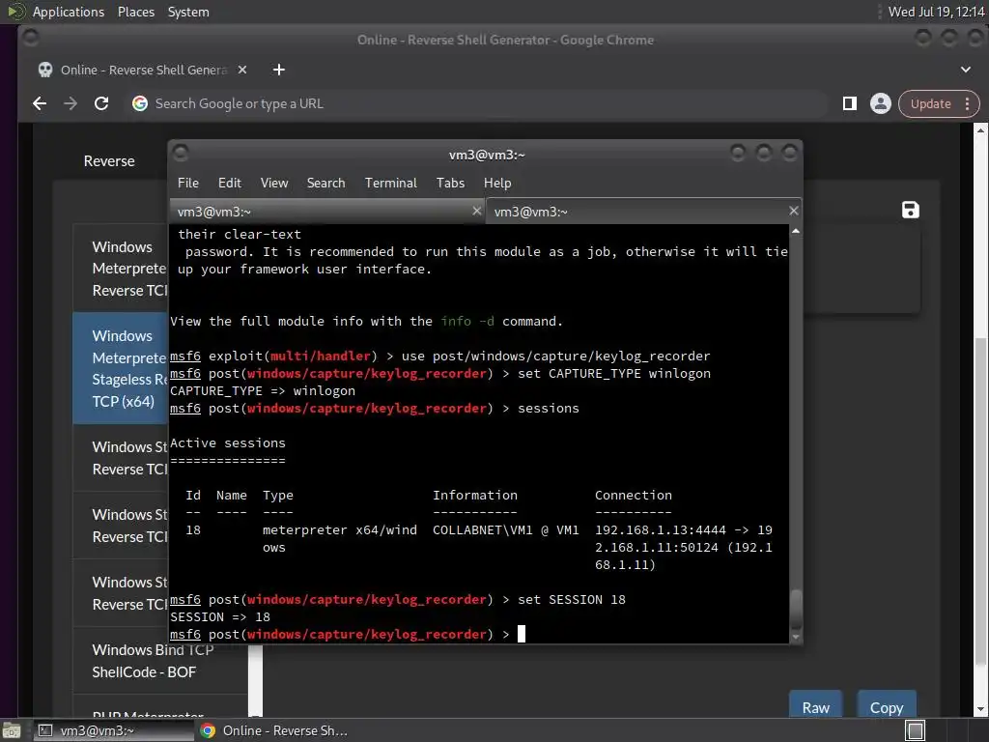Close the first terminal tab
Screen dimensions: 989x742
(477, 212)
